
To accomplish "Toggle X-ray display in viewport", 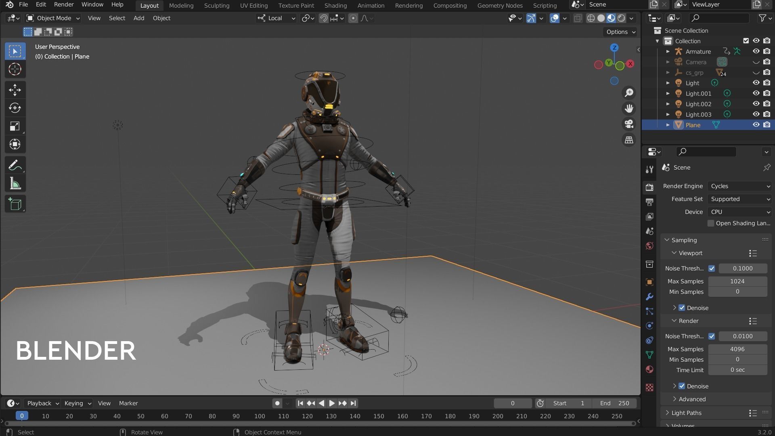I will tap(578, 18).
